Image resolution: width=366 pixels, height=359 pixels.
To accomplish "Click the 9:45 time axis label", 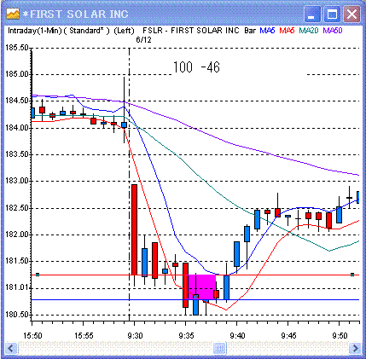I will (x=288, y=336).
